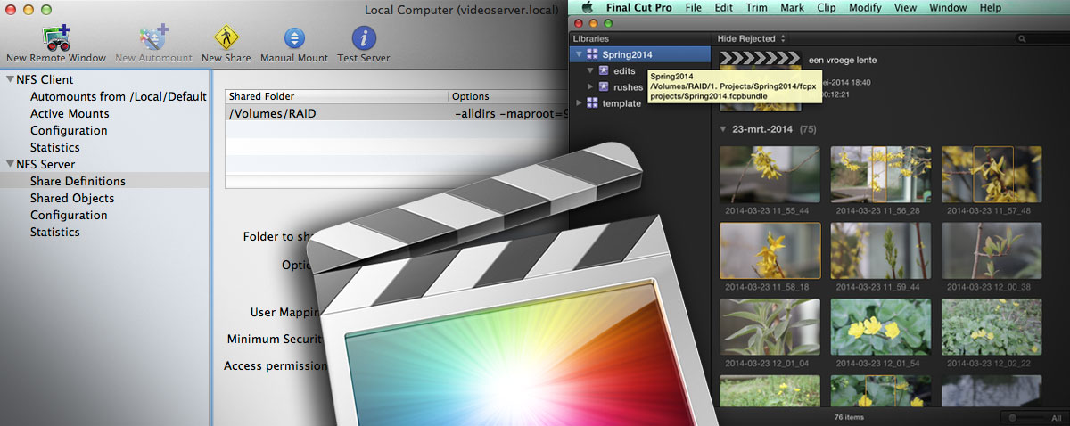Collapse the 23-mrt.-2014 clip group
The width and height of the screenshot is (1070, 426).
(x=723, y=129)
